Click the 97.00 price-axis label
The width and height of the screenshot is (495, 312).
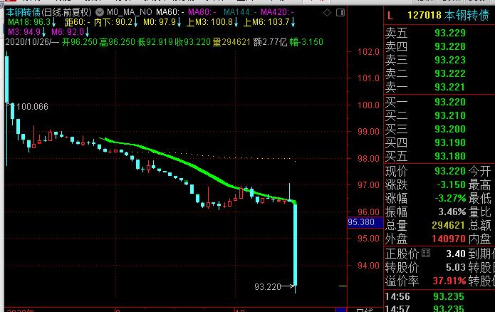(x=368, y=184)
